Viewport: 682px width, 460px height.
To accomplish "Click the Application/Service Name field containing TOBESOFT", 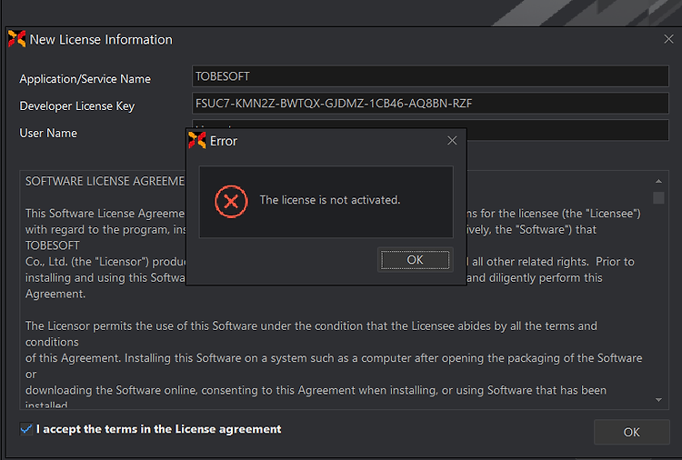I will [x=430, y=76].
